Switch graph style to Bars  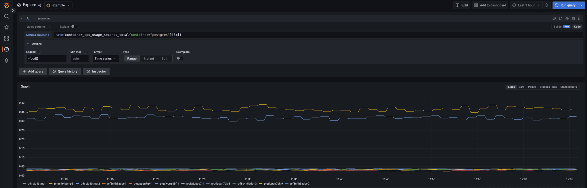pos(521,87)
